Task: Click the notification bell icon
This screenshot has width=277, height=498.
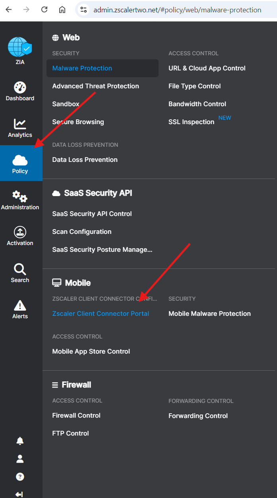Action: (x=20, y=441)
